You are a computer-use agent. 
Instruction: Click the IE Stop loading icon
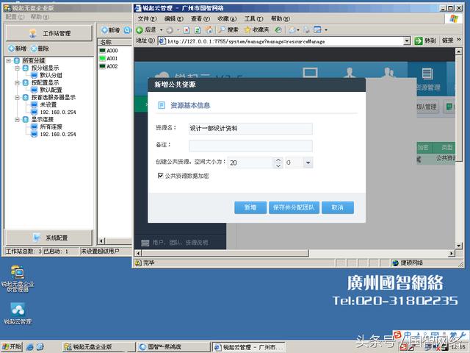tap(187, 30)
